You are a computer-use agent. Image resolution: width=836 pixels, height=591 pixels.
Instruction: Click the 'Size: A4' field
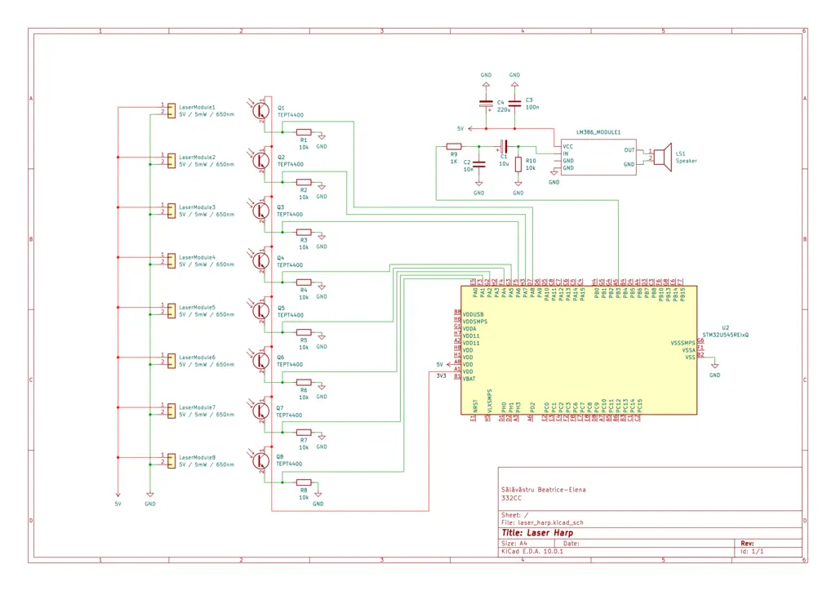[x=514, y=544]
